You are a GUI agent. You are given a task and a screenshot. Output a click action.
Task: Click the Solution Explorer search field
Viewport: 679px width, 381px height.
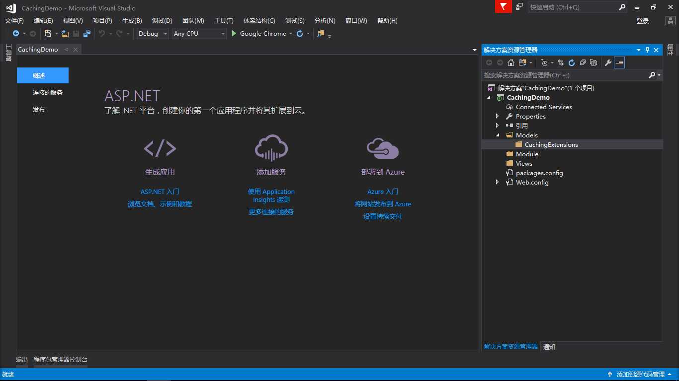click(565, 75)
